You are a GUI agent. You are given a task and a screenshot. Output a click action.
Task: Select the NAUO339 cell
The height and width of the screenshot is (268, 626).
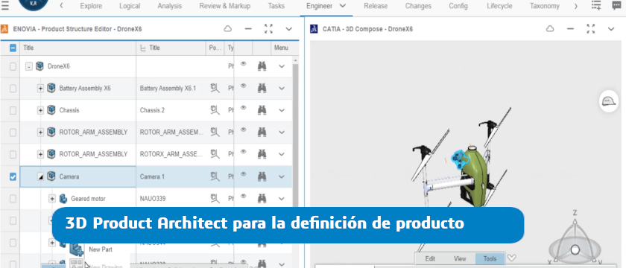(x=171, y=198)
